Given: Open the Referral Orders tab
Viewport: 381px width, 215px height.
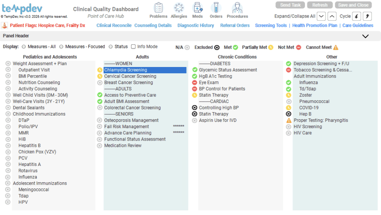Looking at the screenshot, I should [235, 25].
